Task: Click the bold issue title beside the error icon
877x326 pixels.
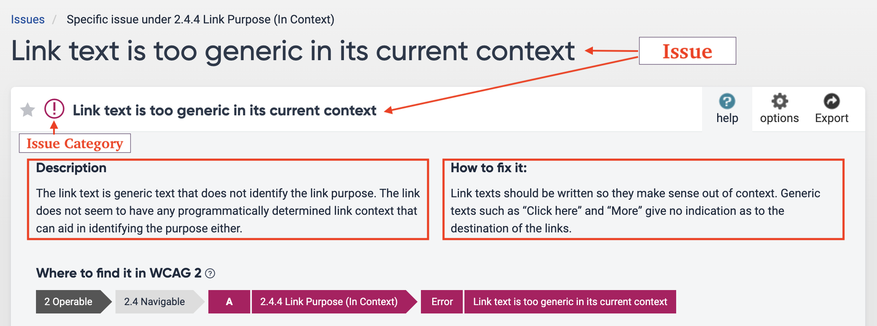Action: pos(225,110)
